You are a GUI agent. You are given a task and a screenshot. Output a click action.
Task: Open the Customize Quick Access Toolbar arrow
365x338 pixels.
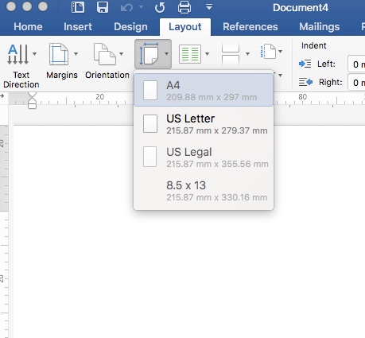[209, 7]
